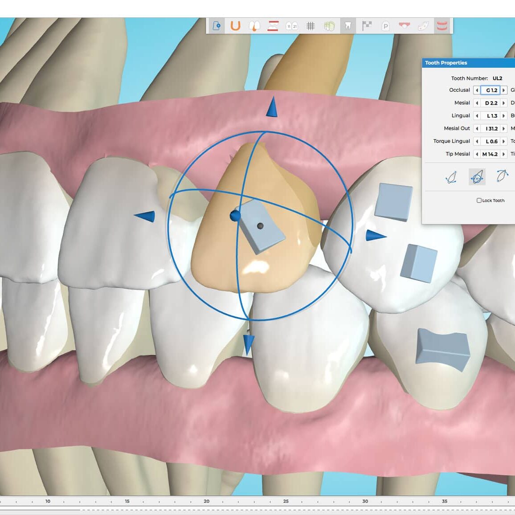Select the red elastics tool icon
Viewport: 515px width, 515px height.
[272, 26]
